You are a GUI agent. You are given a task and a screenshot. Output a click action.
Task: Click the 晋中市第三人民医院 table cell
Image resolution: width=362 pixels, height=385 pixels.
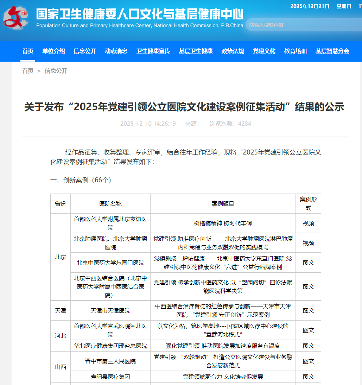click(x=110, y=361)
